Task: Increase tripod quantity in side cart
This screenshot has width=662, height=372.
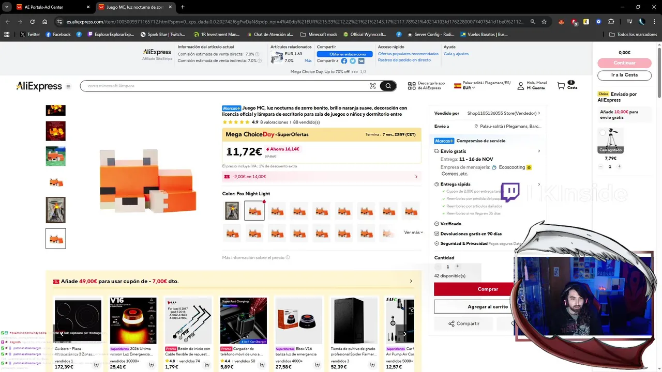Action: click(619, 166)
